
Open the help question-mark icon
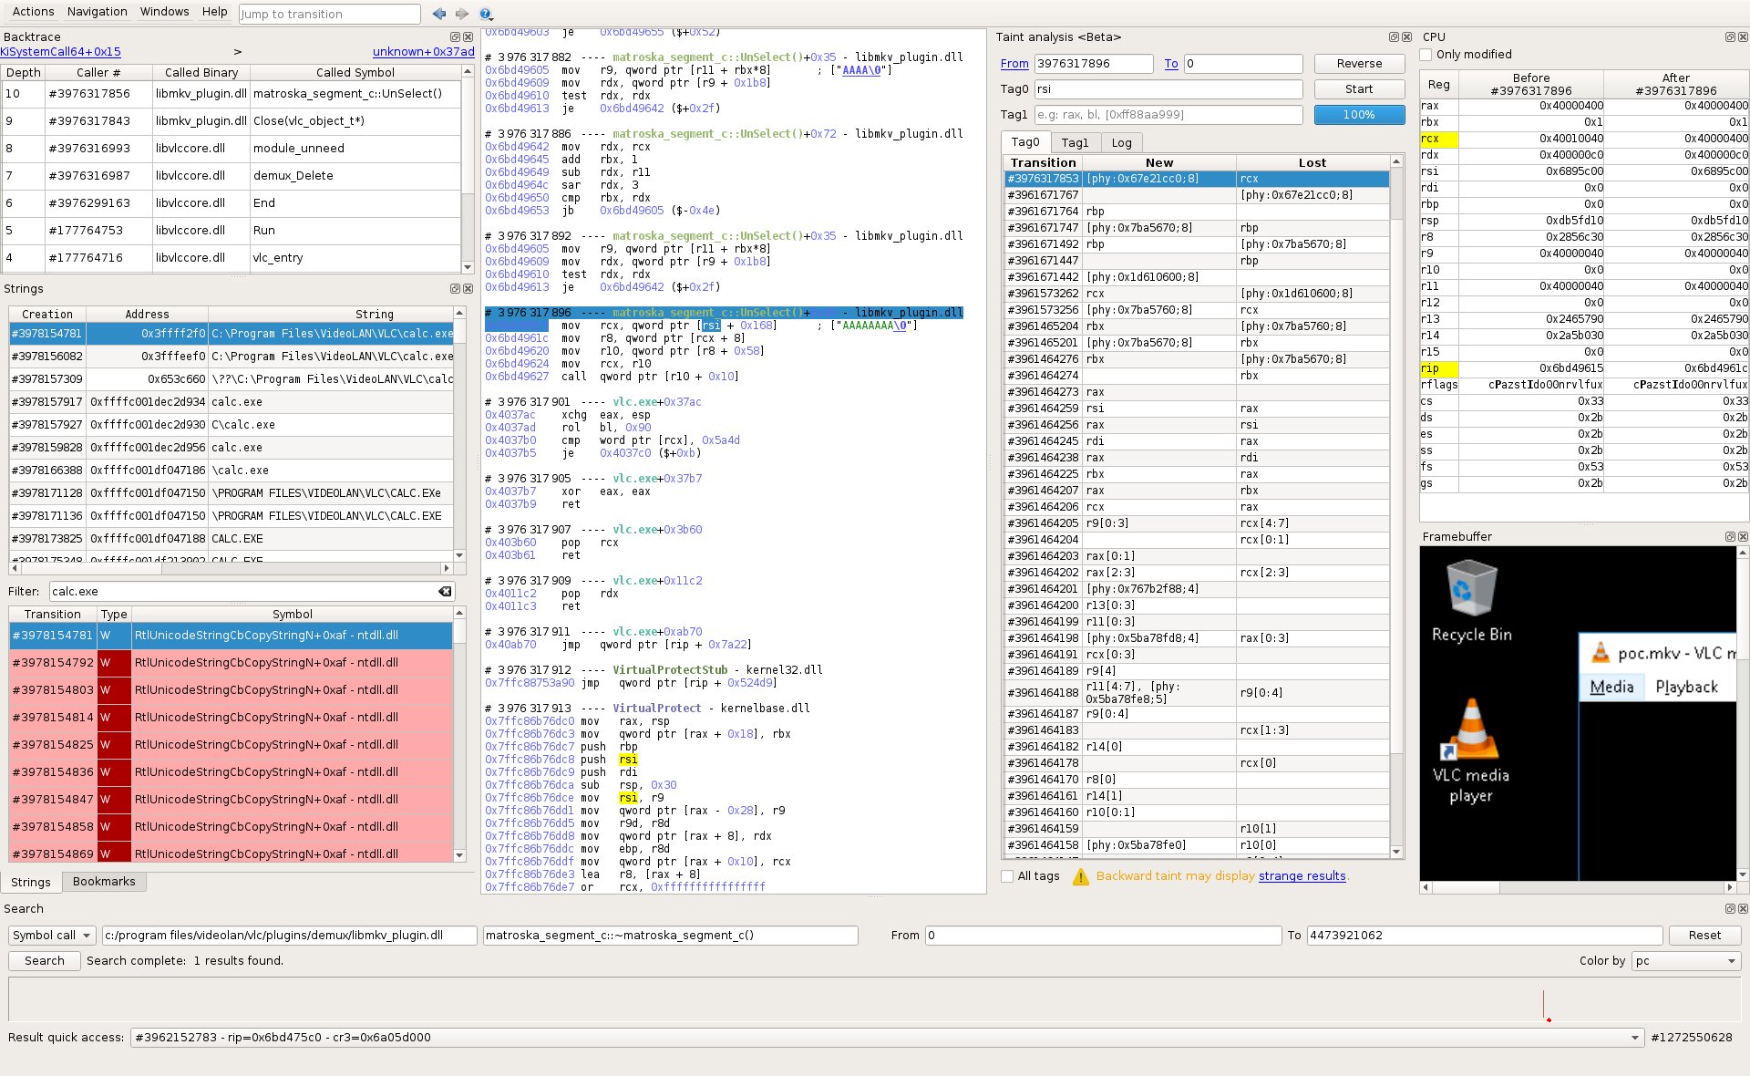pyautogui.click(x=486, y=14)
